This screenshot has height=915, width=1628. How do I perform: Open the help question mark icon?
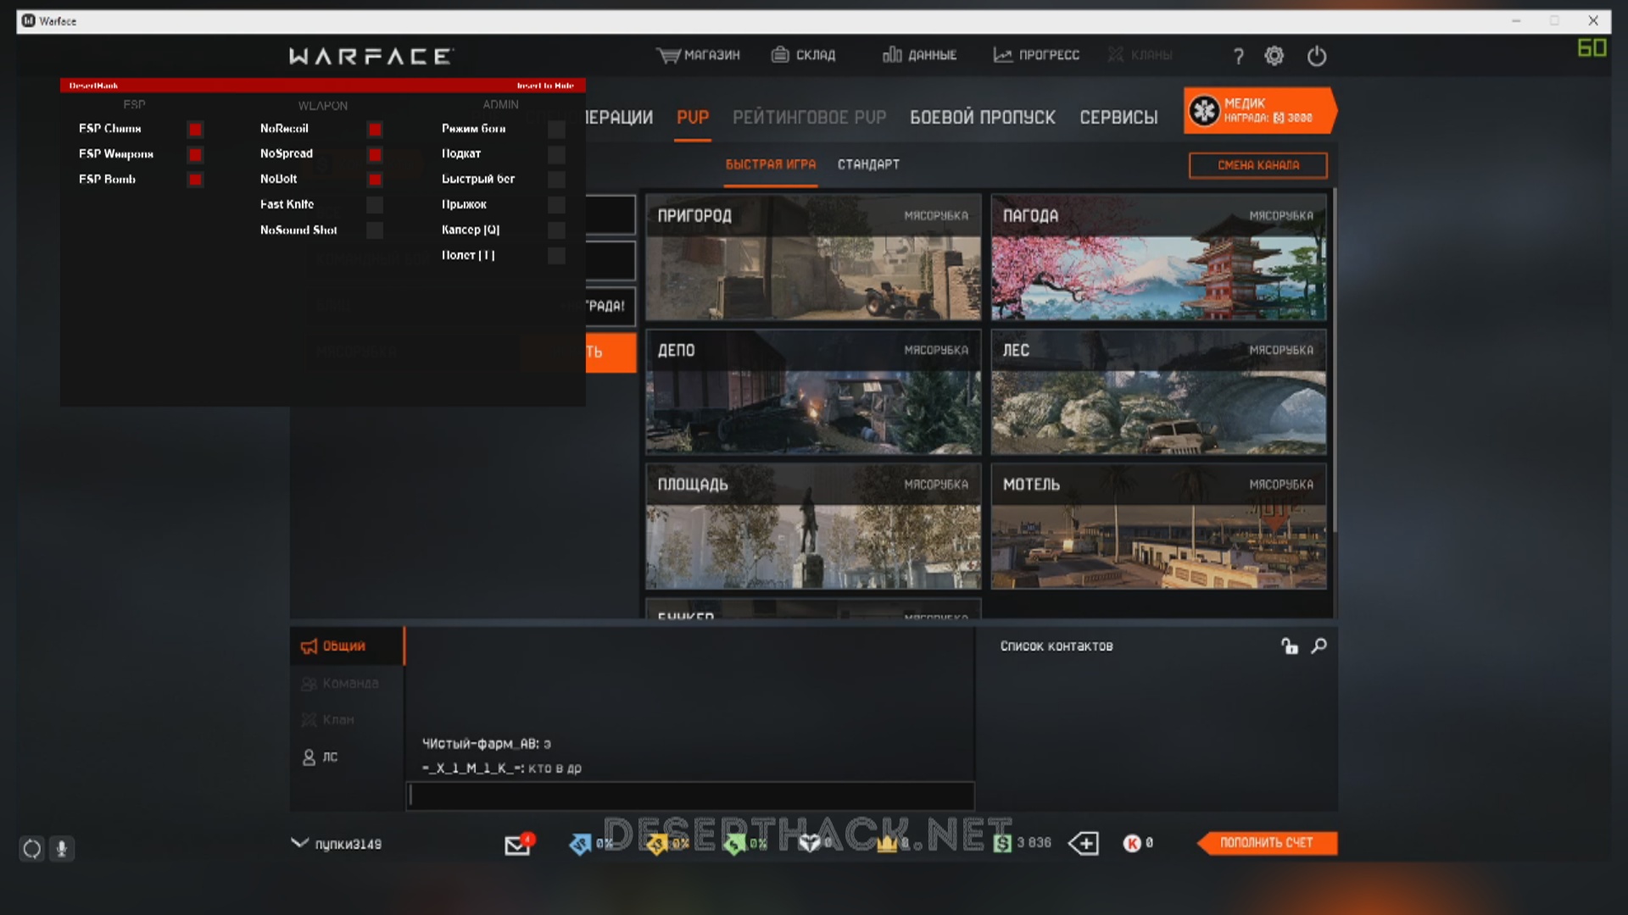pos(1238,56)
